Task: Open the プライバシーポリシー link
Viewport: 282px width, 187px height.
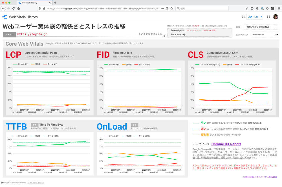Action: pyautogui.click(x=36, y=183)
